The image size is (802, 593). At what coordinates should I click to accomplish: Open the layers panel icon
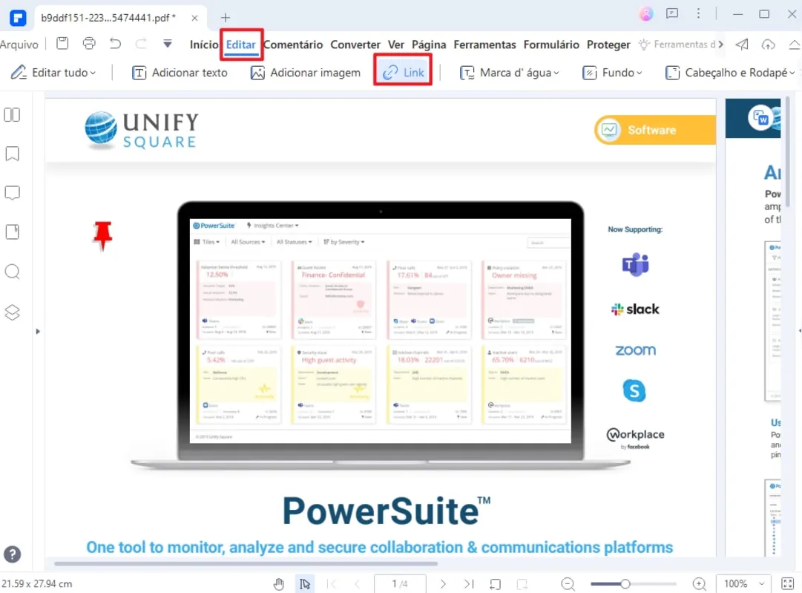coord(13,312)
